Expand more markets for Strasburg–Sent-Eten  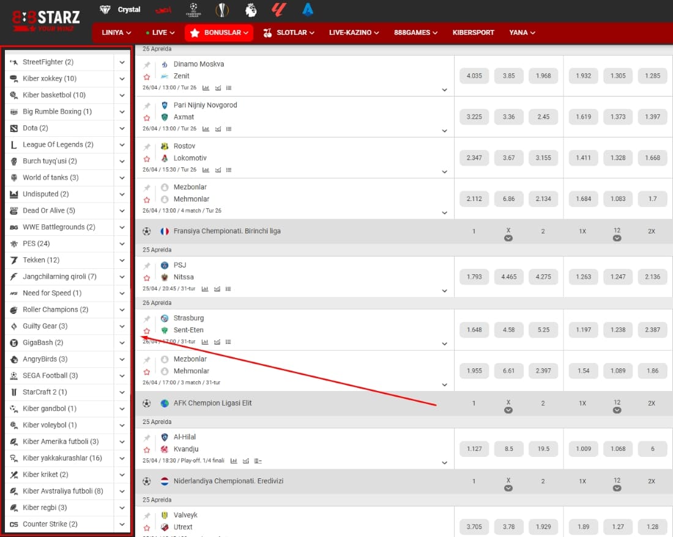(x=445, y=344)
